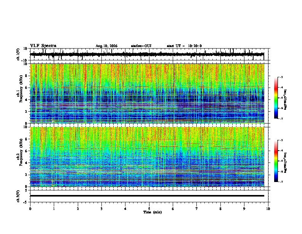Click the "-3" label on the ch.1 color scale
302x234 pixels.
tap(281, 77)
